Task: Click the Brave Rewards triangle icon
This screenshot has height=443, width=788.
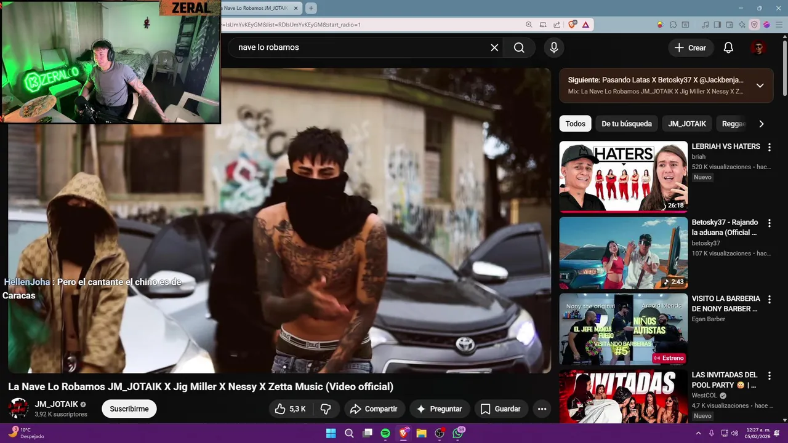Action: point(585,25)
